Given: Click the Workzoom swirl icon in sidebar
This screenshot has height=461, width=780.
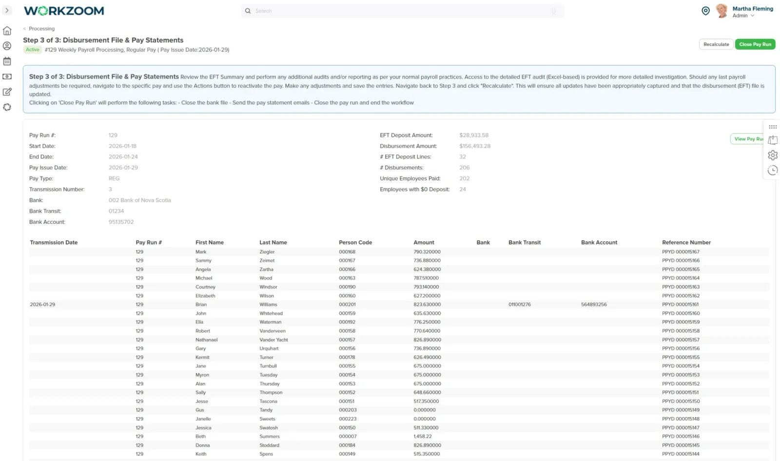Looking at the screenshot, I should pyautogui.click(x=7, y=107).
